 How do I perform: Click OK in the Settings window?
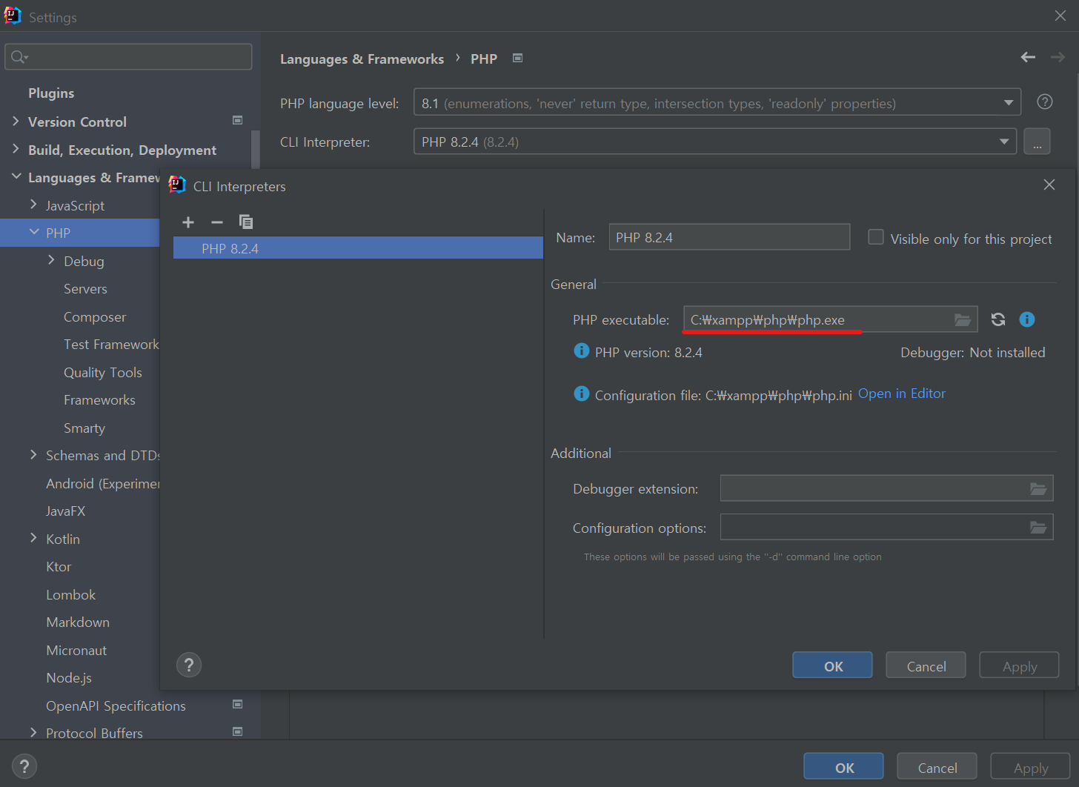843,767
